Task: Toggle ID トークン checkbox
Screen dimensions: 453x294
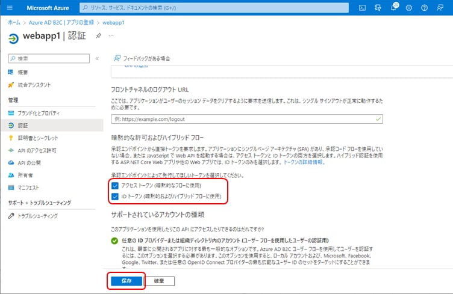Action: coord(115,196)
